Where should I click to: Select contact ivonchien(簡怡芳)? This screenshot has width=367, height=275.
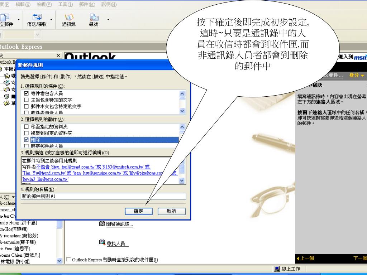[x=19, y=236]
